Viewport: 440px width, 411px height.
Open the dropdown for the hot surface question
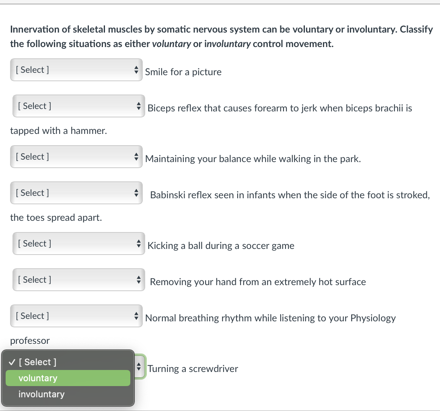coord(78,279)
